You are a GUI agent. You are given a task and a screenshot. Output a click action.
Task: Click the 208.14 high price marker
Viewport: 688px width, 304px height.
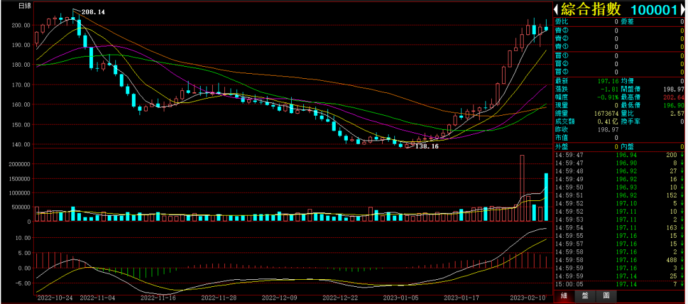[x=94, y=12]
